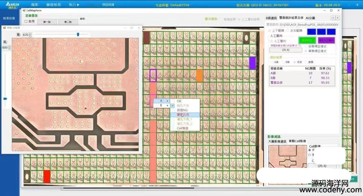Open the 離線檢測 menu
The width and height of the screenshot is (363, 196).
[53, 5]
